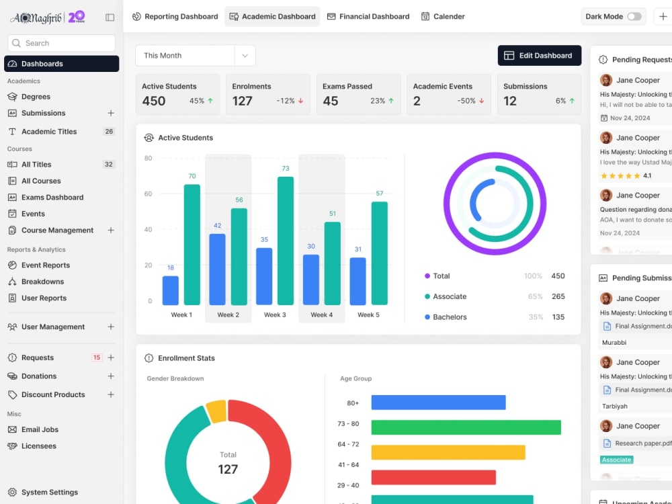Open the Calender tab
Image resolution: width=672 pixels, height=504 pixels.
pyautogui.click(x=443, y=16)
